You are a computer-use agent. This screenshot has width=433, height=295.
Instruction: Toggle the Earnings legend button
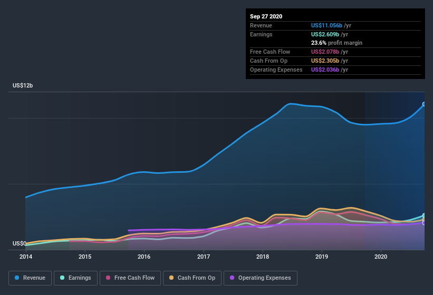(75, 278)
